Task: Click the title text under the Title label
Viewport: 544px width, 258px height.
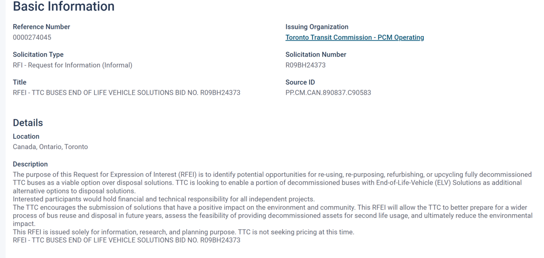Action: click(x=126, y=93)
